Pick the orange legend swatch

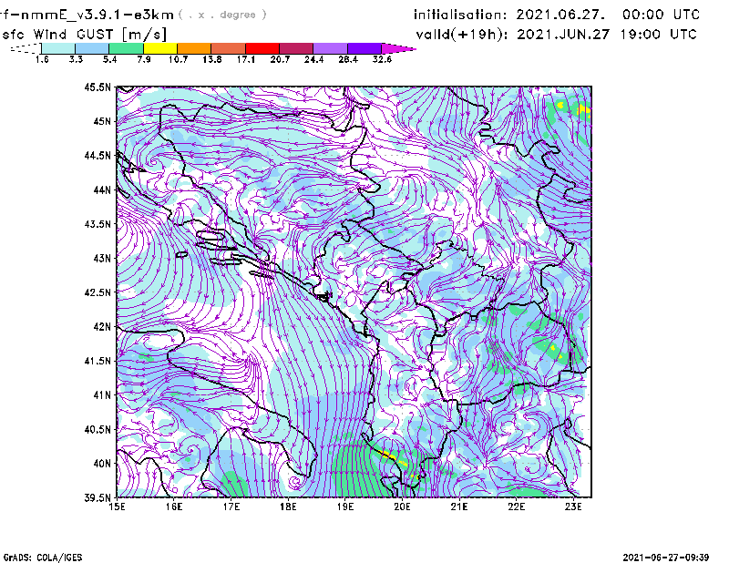click(x=194, y=48)
